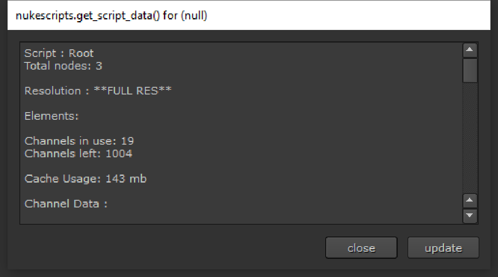The height and width of the screenshot is (277, 498).
Task: Click the small down arrow below it
Action: (x=470, y=216)
